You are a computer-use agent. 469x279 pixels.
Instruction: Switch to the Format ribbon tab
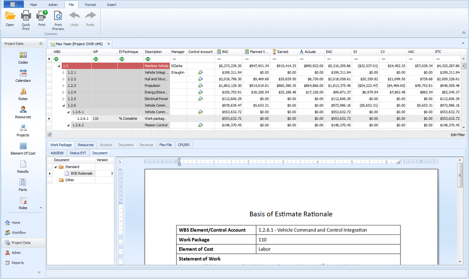click(90, 4)
